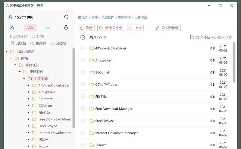Click 新建文件夹 new folder button
This screenshot has height=149, width=241.
tap(111, 28)
